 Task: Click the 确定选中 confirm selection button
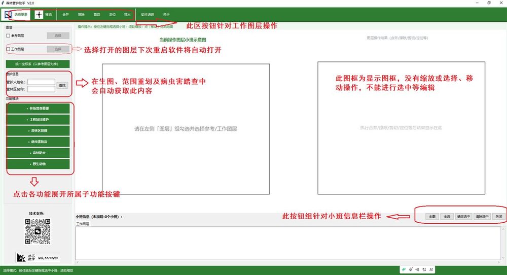(463, 217)
